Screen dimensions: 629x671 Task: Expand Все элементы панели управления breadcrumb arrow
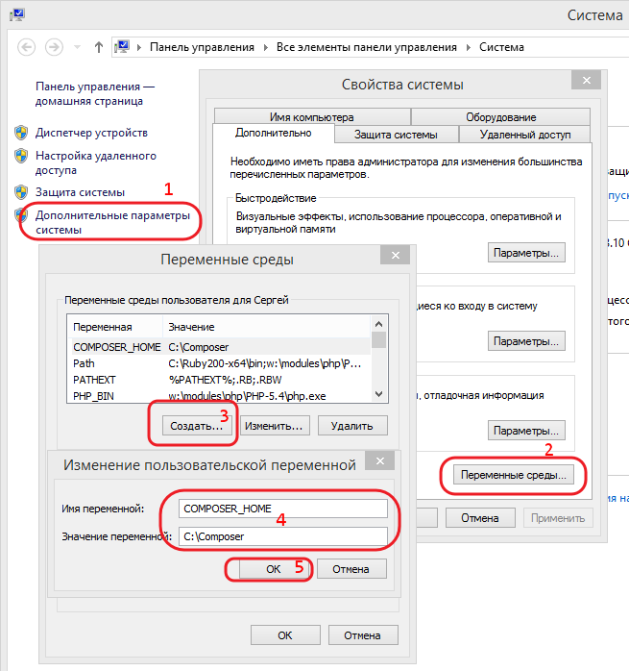click(x=469, y=46)
